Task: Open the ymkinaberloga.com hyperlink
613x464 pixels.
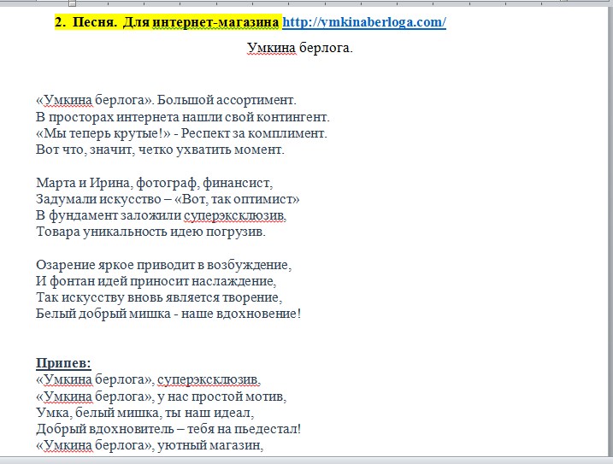Action: point(364,22)
